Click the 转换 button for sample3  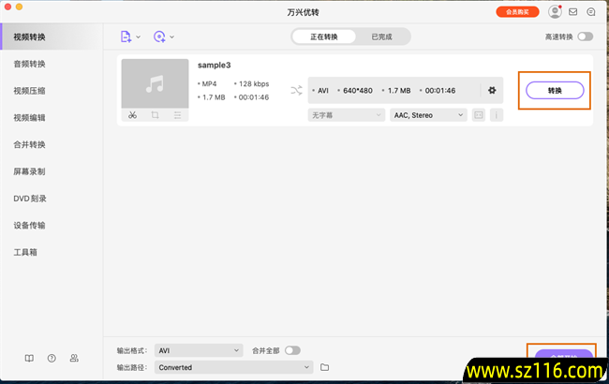pos(555,91)
